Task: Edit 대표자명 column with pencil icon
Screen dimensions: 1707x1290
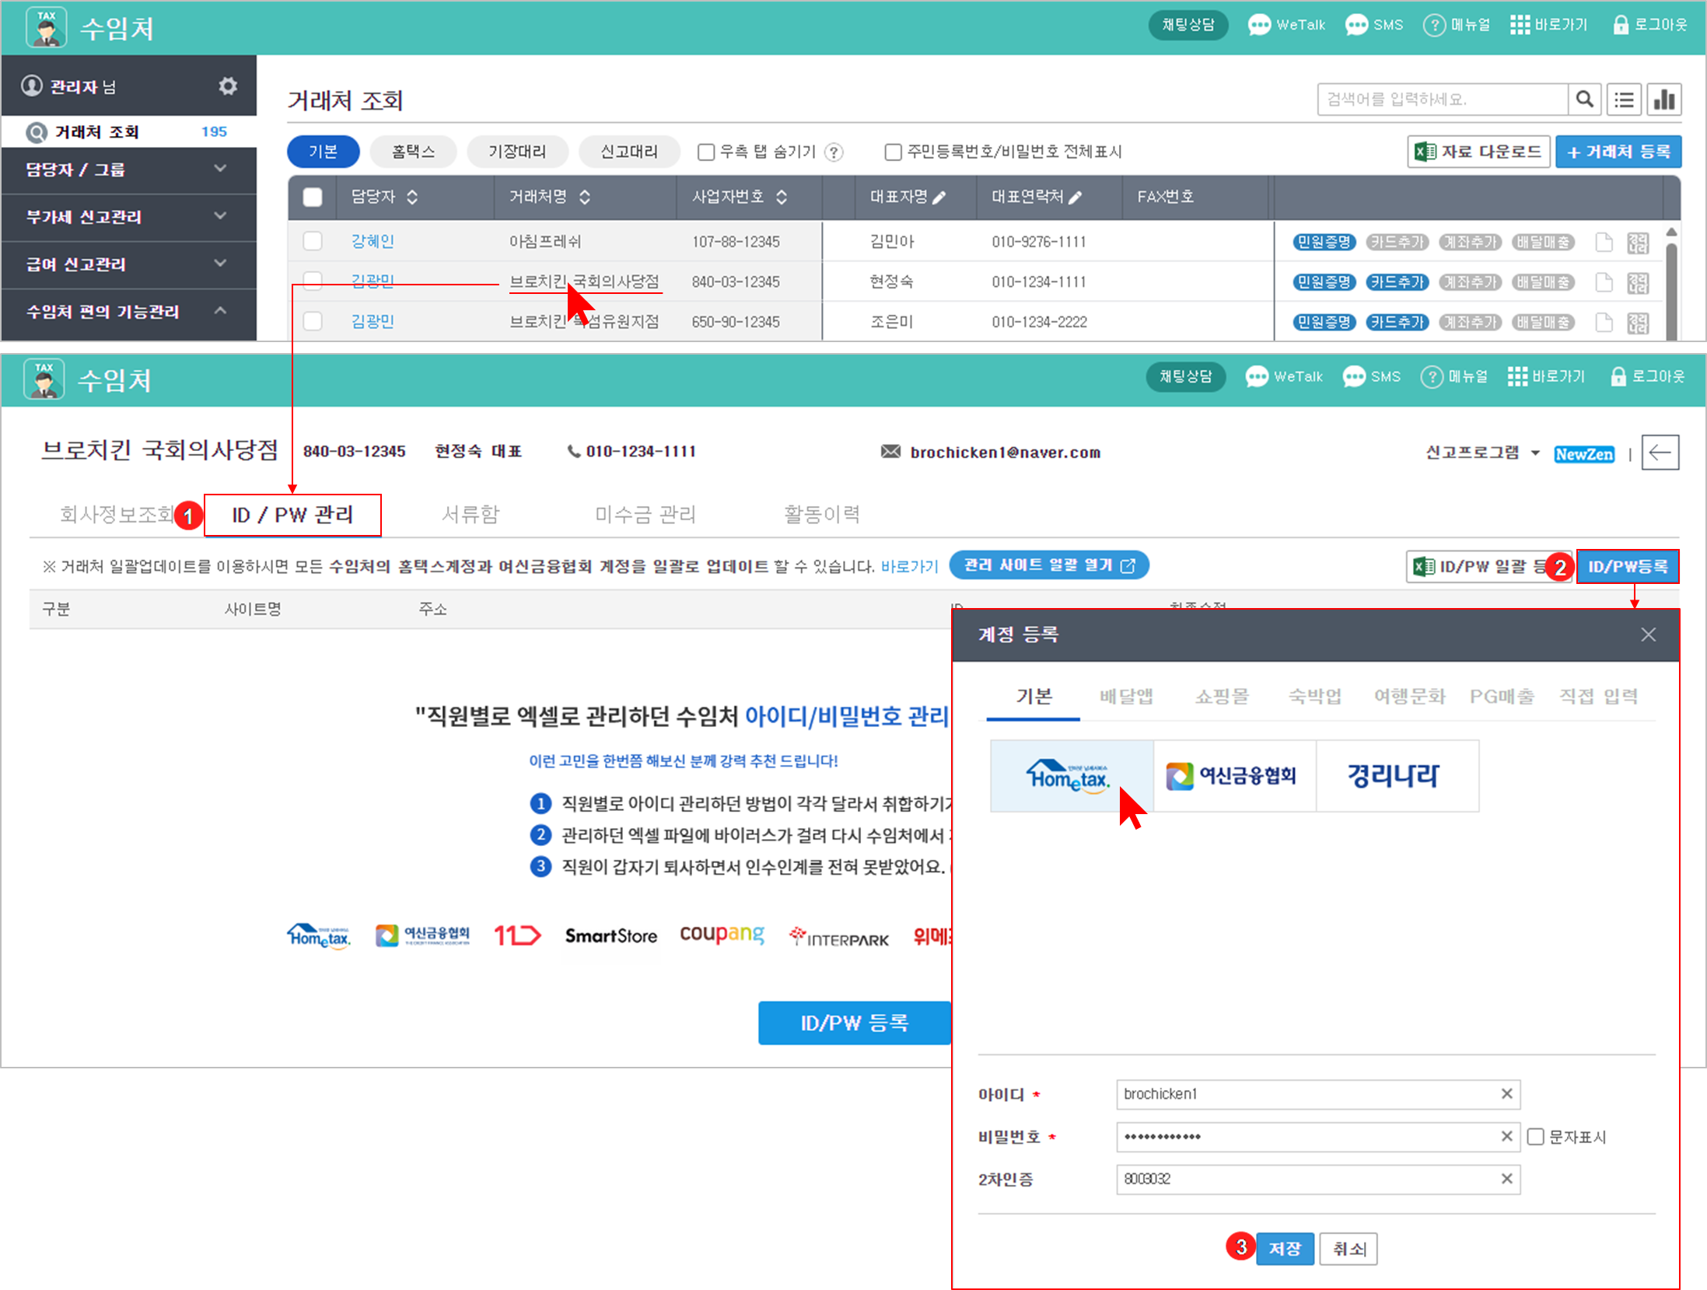Action: point(939,198)
